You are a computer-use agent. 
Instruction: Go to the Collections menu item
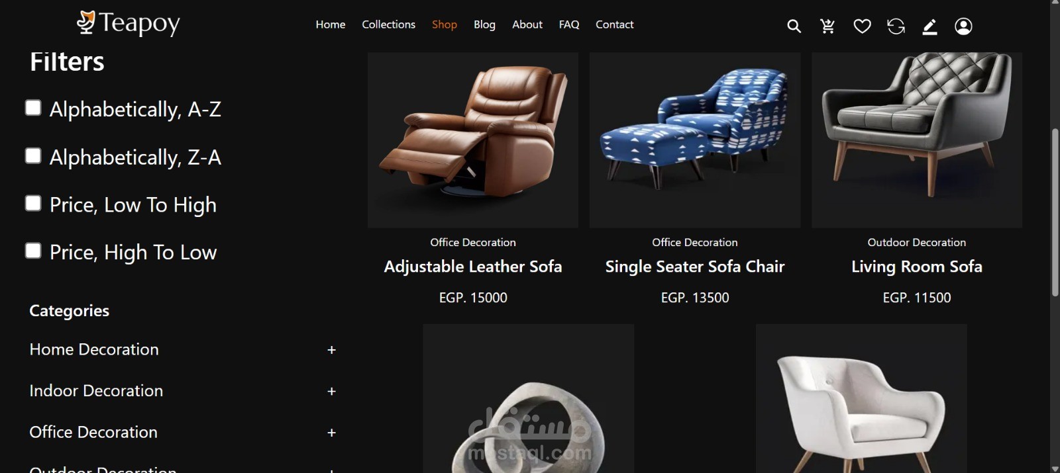[x=388, y=24]
